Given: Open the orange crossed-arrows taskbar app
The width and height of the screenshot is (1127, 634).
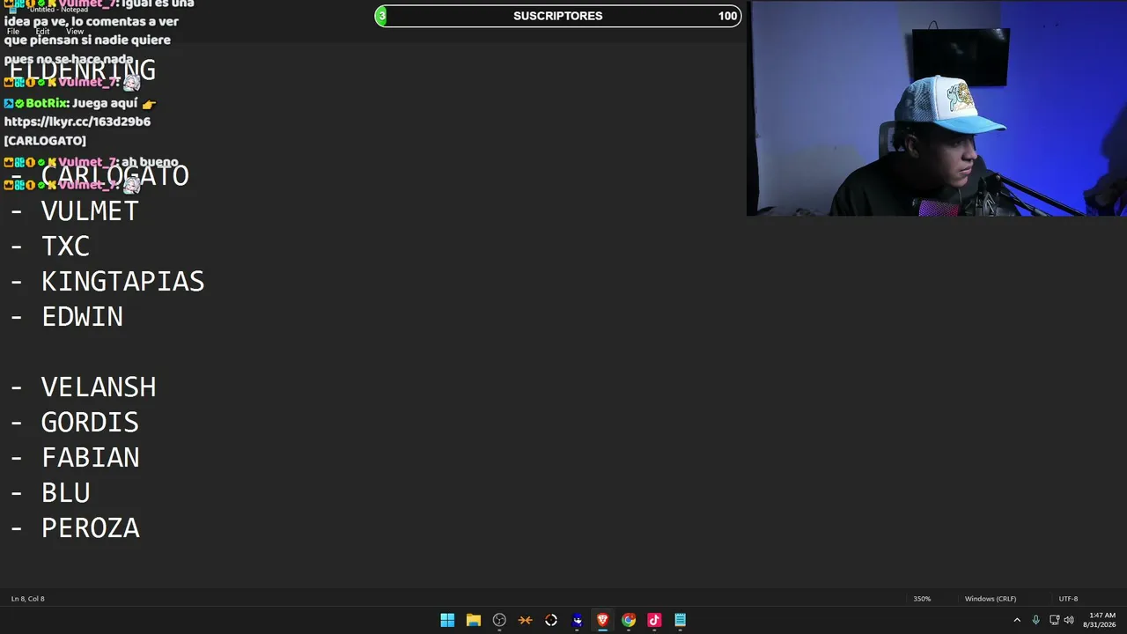Looking at the screenshot, I should click(525, 620).
